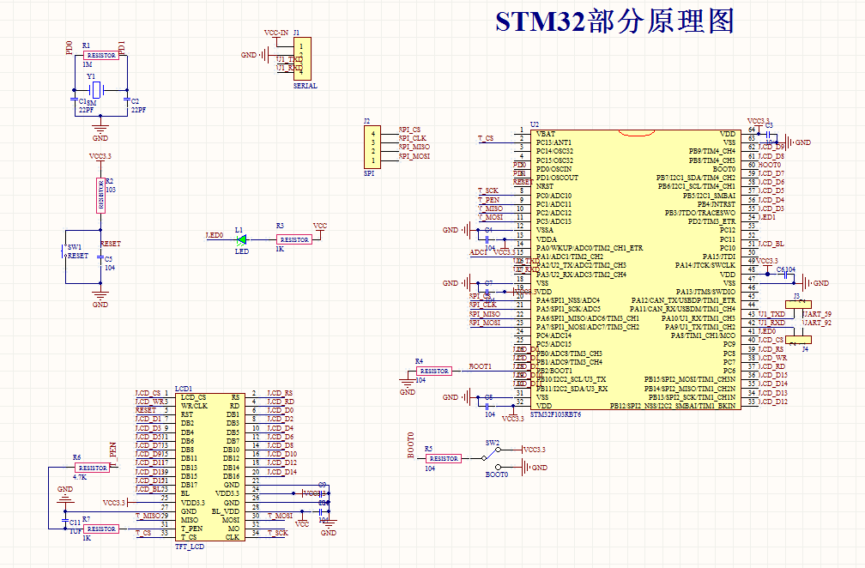The width and height of the screenshot is (865, 568).
Task: Select resistor R1 labeled 1M
Action: [x=101, y=55]
